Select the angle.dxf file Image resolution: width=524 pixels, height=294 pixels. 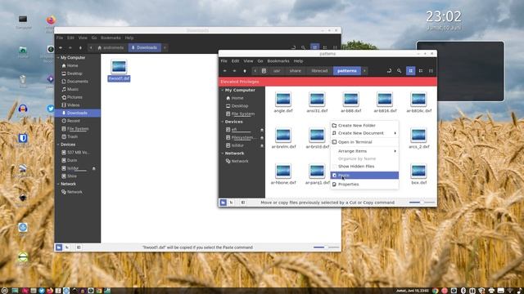click(x=283, y=102)
